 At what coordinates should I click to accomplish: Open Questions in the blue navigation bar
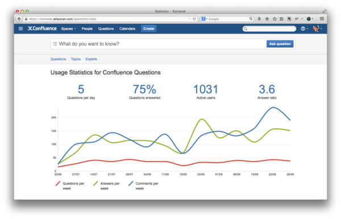click(106, 29)
